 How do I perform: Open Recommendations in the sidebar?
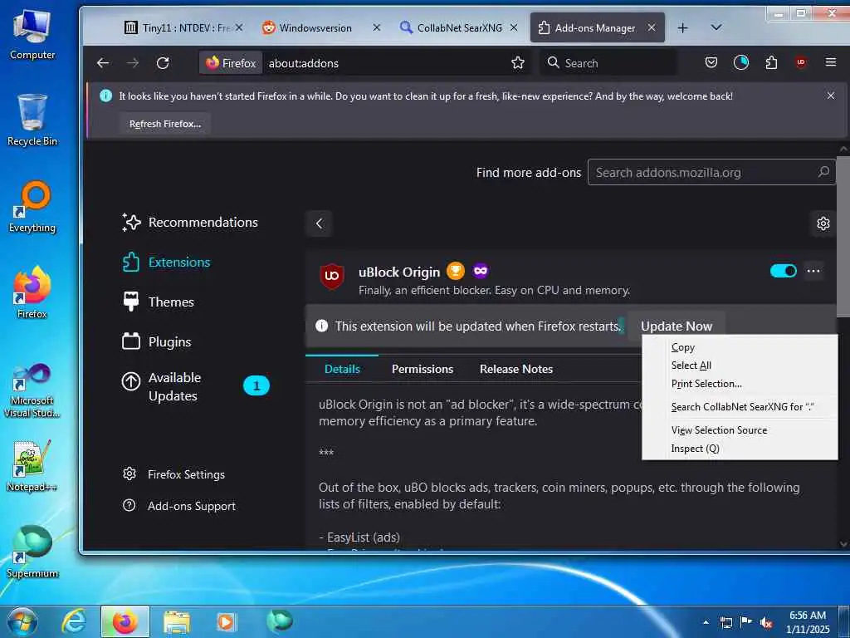tap(190, 222)
